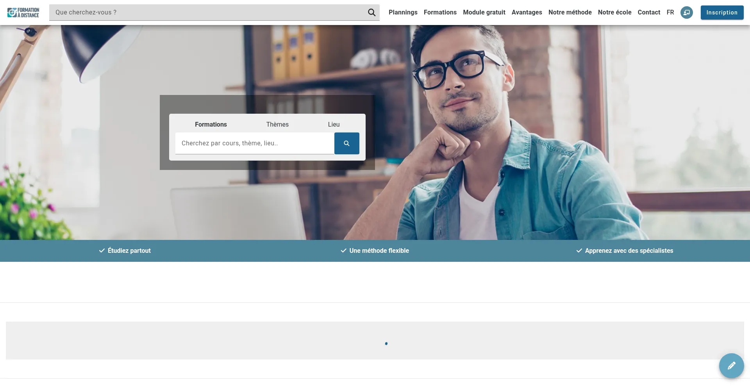Go to Module gratuit page

coord(484,13)
